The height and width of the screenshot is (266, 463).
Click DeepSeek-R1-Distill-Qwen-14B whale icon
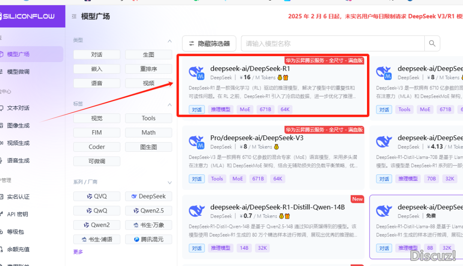tap(197, 211)
